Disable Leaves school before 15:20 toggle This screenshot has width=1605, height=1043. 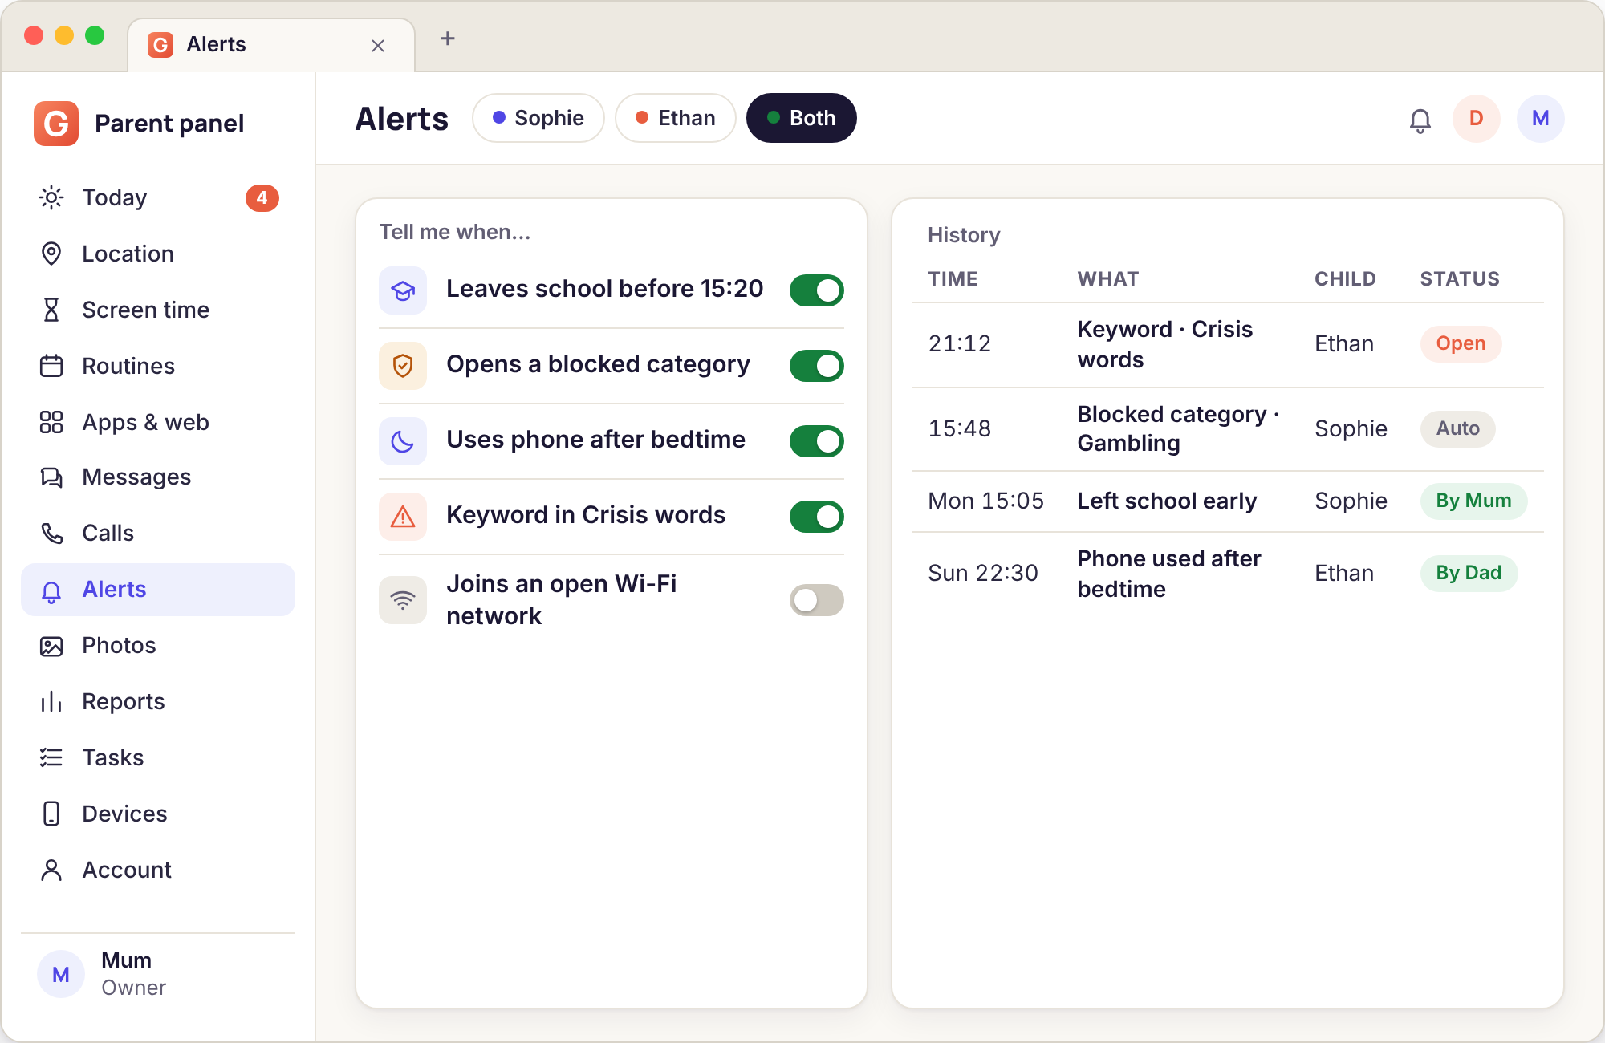pos(817,290)
